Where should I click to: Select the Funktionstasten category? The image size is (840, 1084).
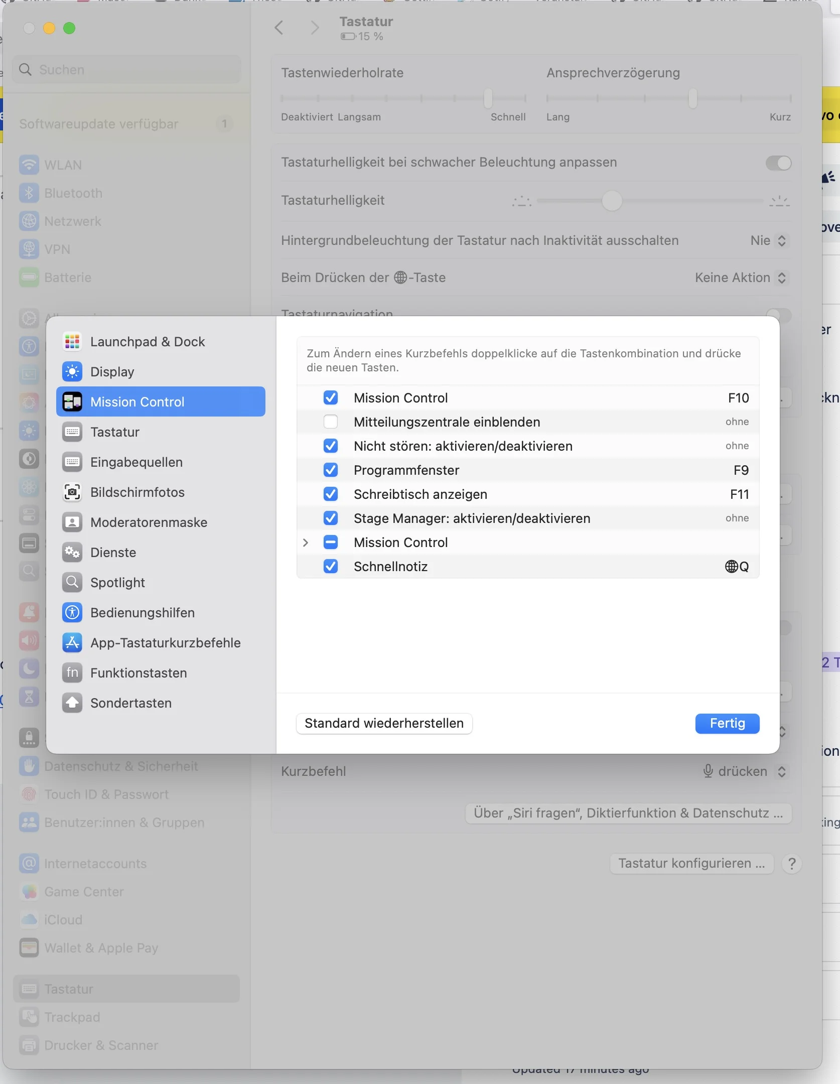[161, 673]
